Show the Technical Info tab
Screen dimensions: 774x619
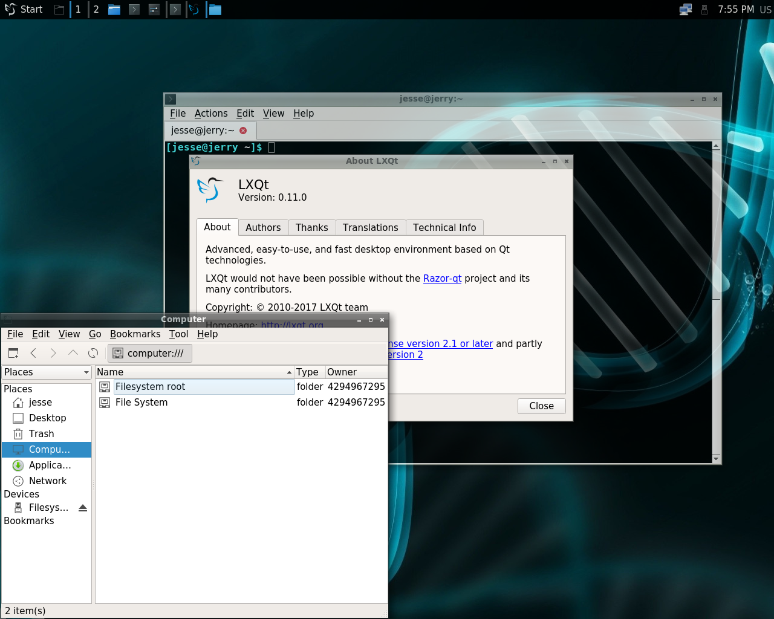444,227
